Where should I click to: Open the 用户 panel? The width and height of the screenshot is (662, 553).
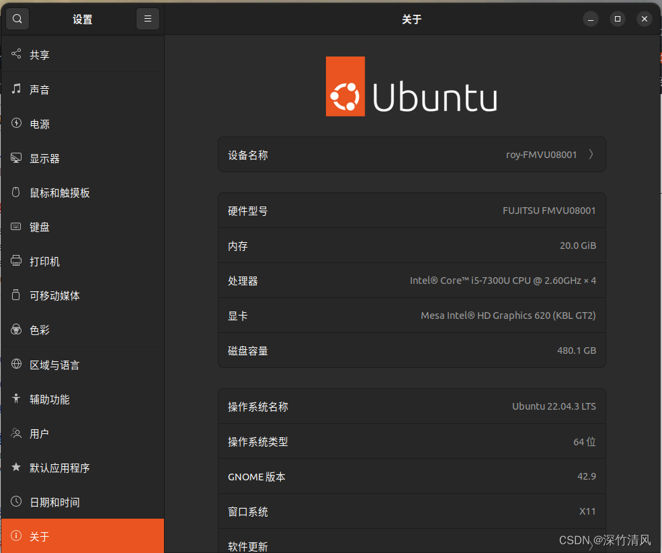coord(83,434)
